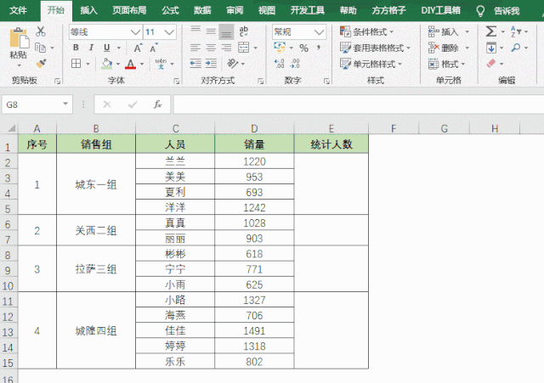
Task: Click the middle align icon
Action: (x=211, y=31)
